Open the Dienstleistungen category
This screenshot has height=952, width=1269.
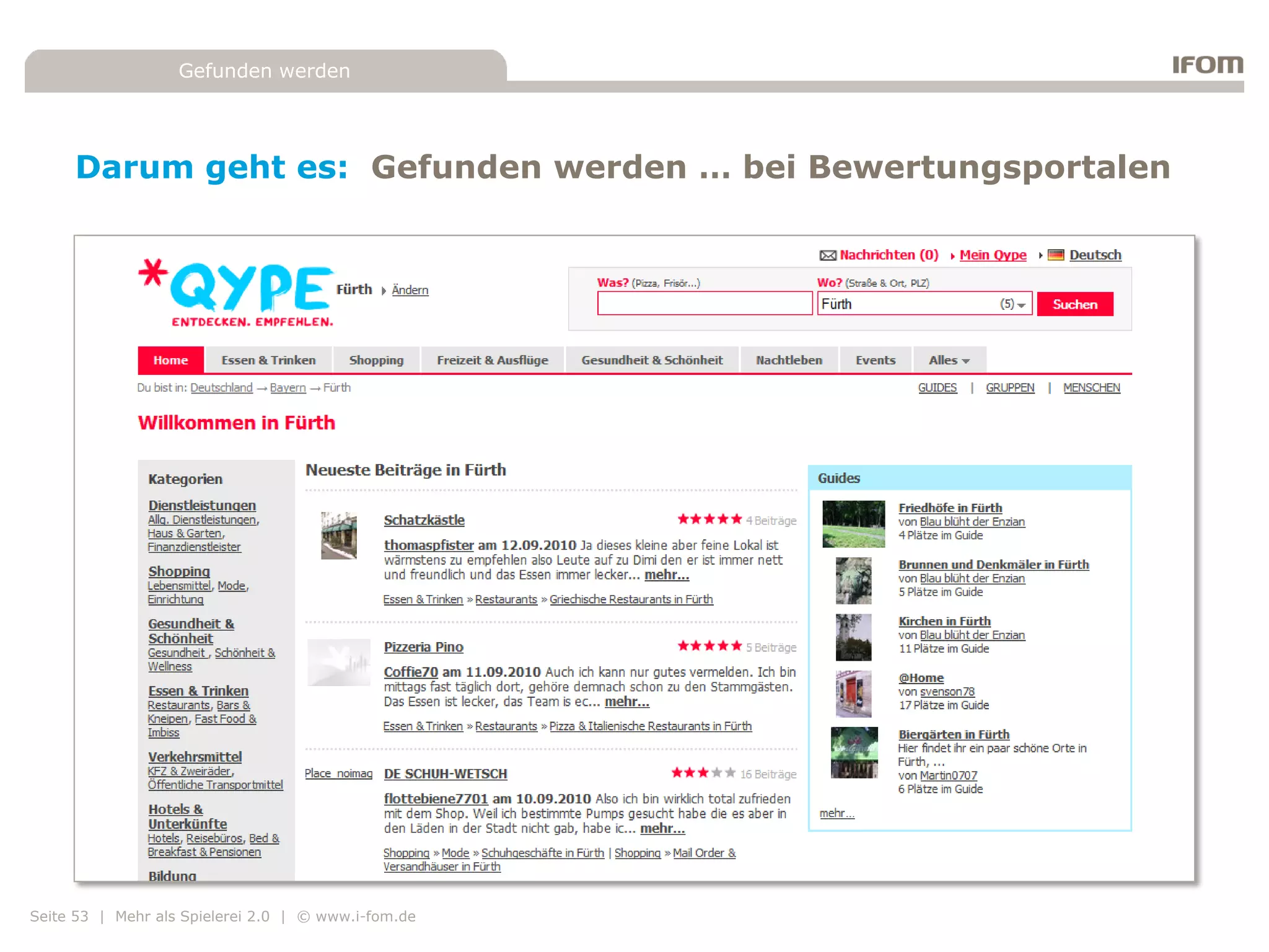point(202,505)
